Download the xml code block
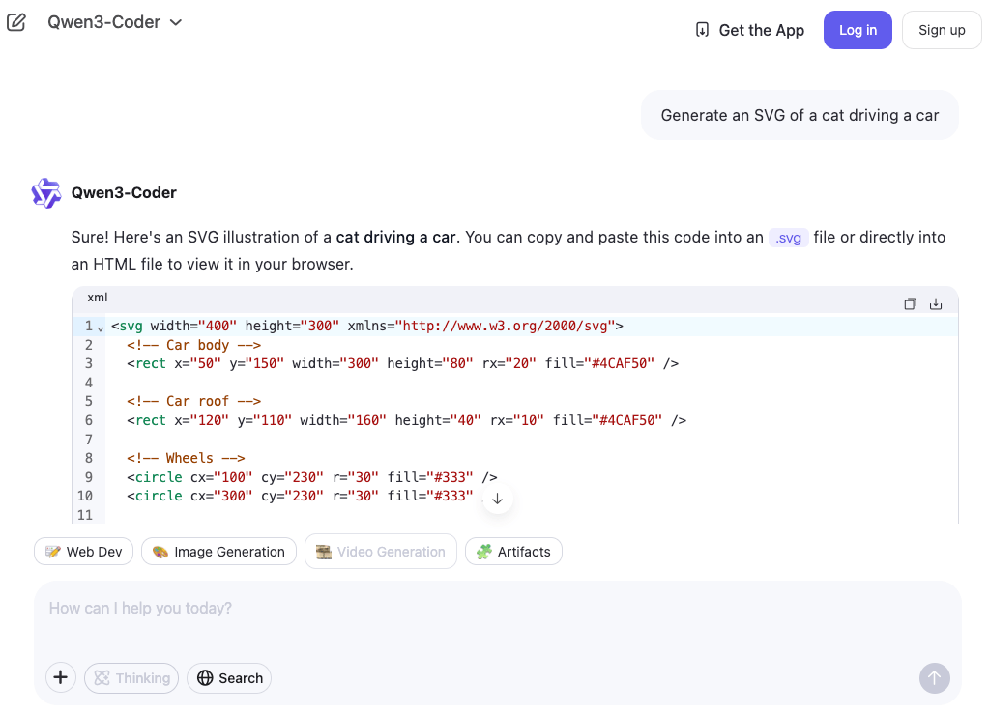 tap(936, 303)
